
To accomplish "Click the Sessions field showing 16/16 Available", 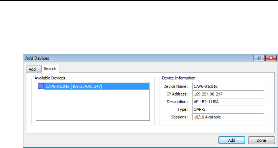I will pyautogui.click(x=228, y=117).
